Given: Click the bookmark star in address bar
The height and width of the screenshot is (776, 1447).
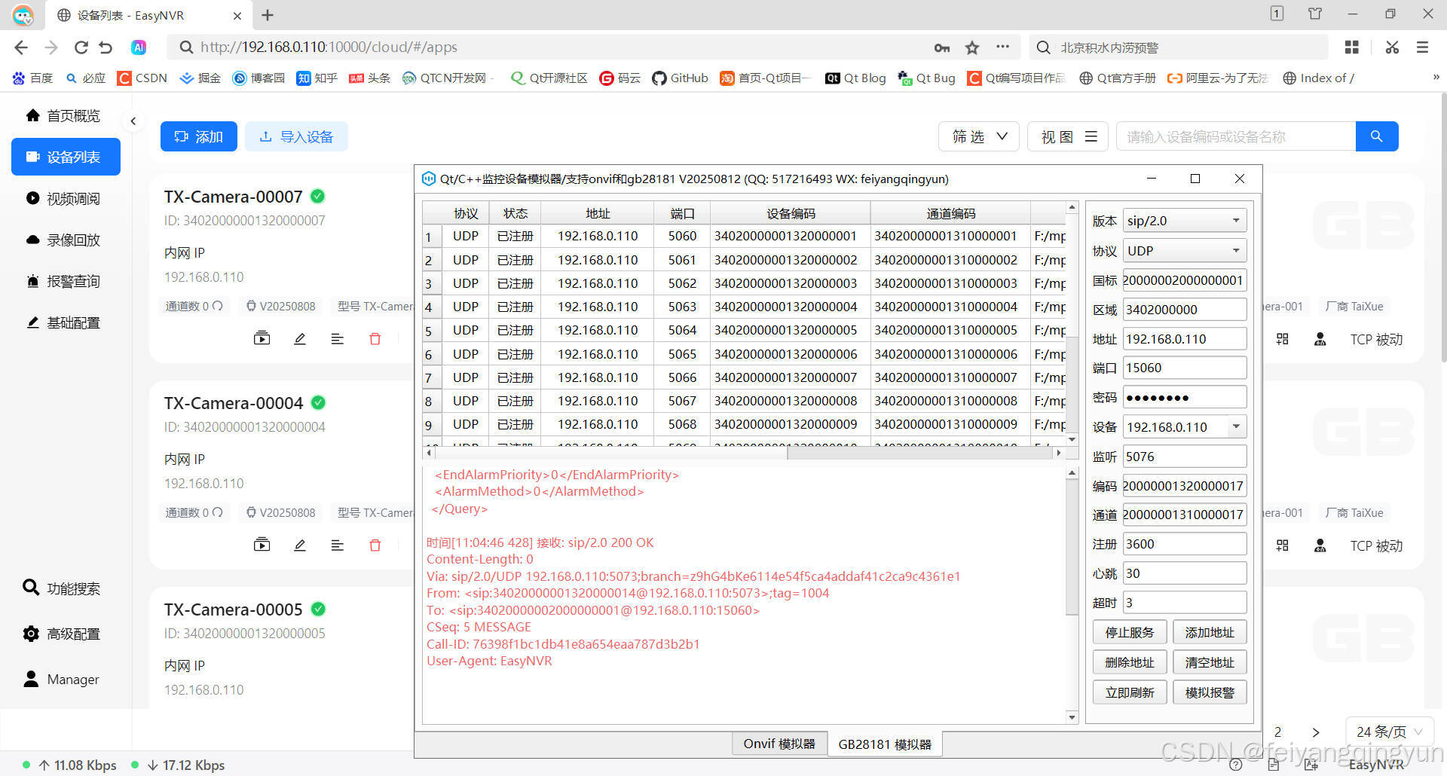Looking at the screenshot, I should click(972, 47).
